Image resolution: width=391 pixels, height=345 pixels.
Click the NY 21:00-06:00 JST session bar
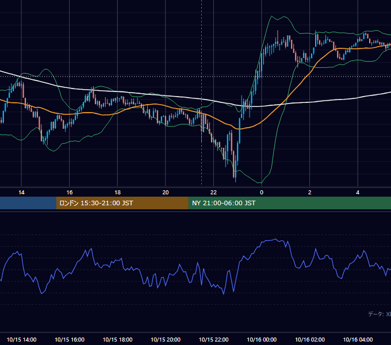pyautogui.click(x=289, y=203)
